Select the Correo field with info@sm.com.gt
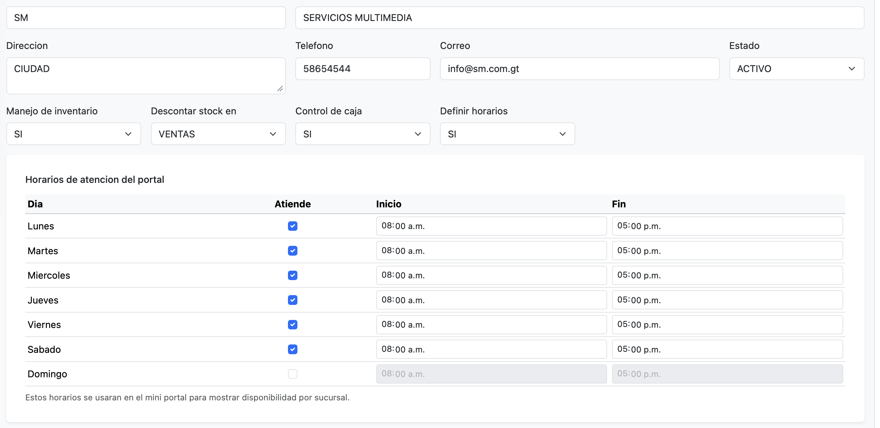880x428 pixels. point(580,69)
